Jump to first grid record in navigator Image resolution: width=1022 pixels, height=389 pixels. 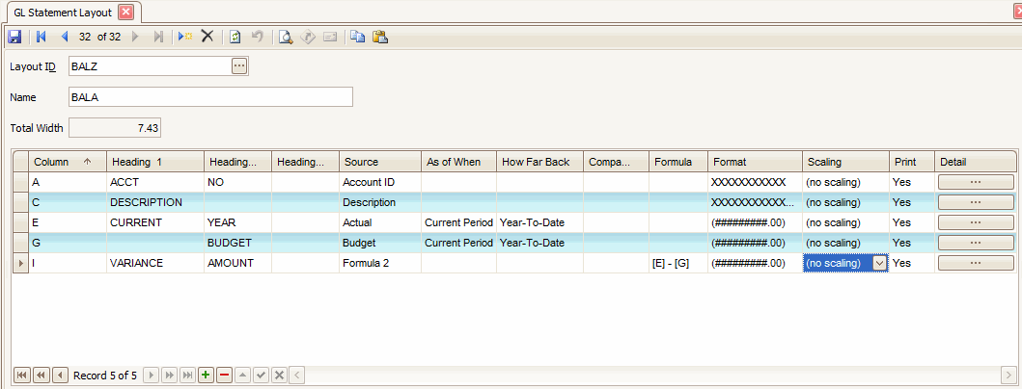[x=22, y=375]
